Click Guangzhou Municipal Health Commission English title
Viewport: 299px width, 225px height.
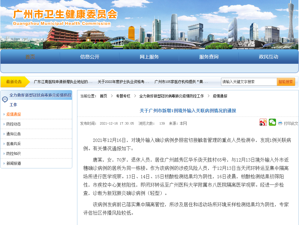tap(62, 23)
